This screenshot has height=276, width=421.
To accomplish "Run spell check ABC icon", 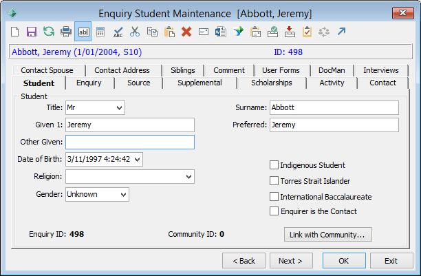I will pyautogui.click(x=118, y=32).
